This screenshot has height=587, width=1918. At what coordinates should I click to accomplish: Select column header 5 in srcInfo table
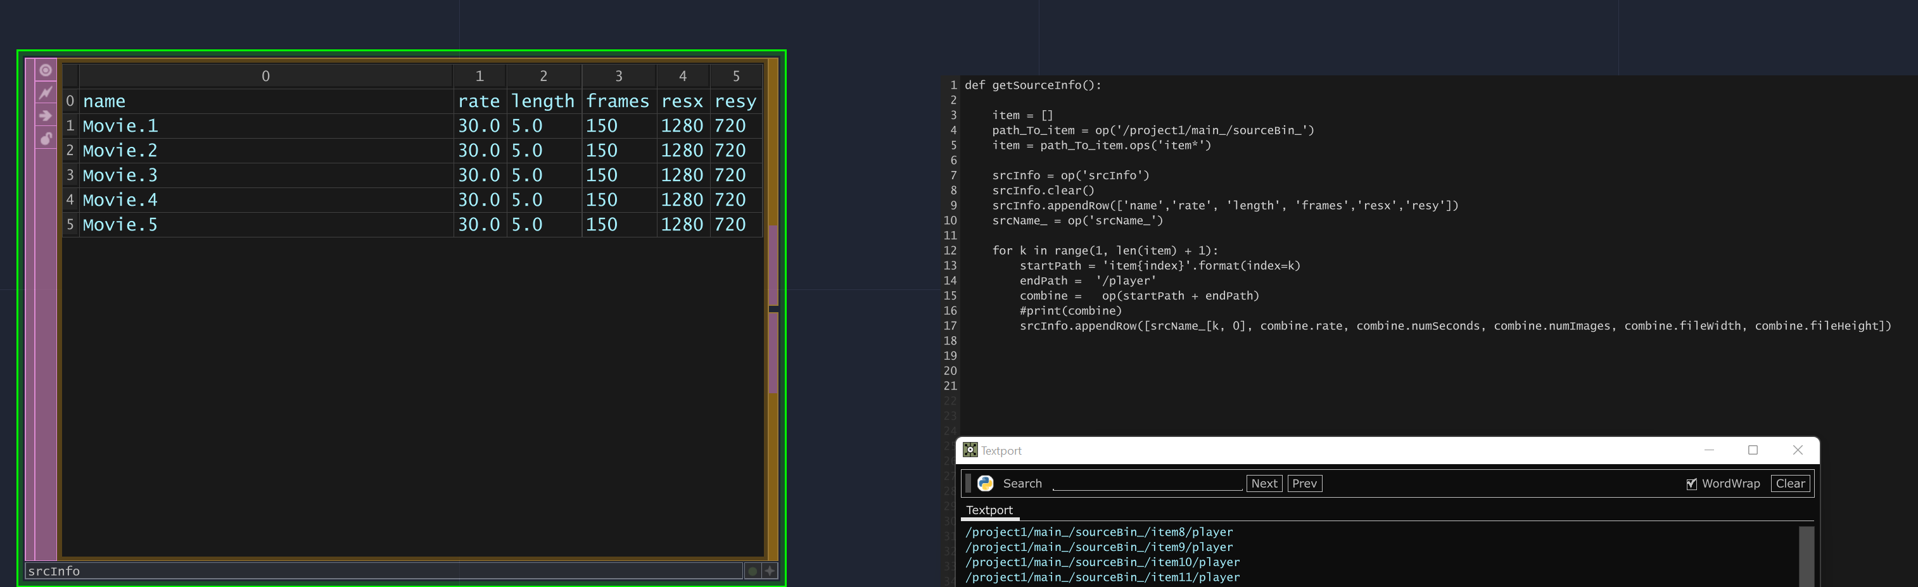click(735, 76)
